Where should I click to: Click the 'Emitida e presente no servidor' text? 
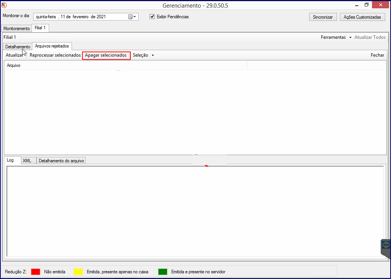198,272
